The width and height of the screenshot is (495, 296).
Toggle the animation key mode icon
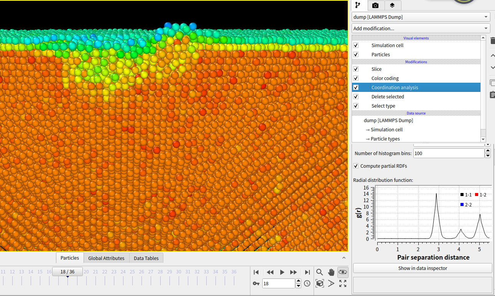[256, 283]
